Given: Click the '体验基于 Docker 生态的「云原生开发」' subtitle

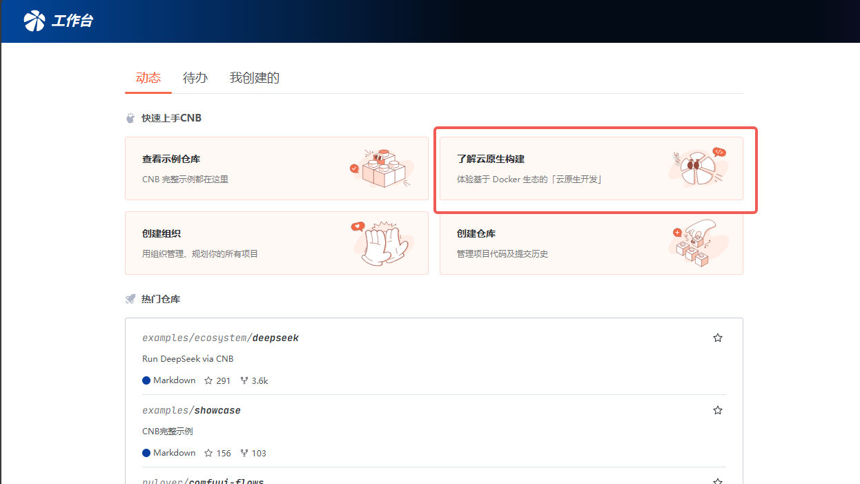Looking at the screenshot, I should click(x=530, y=180).
